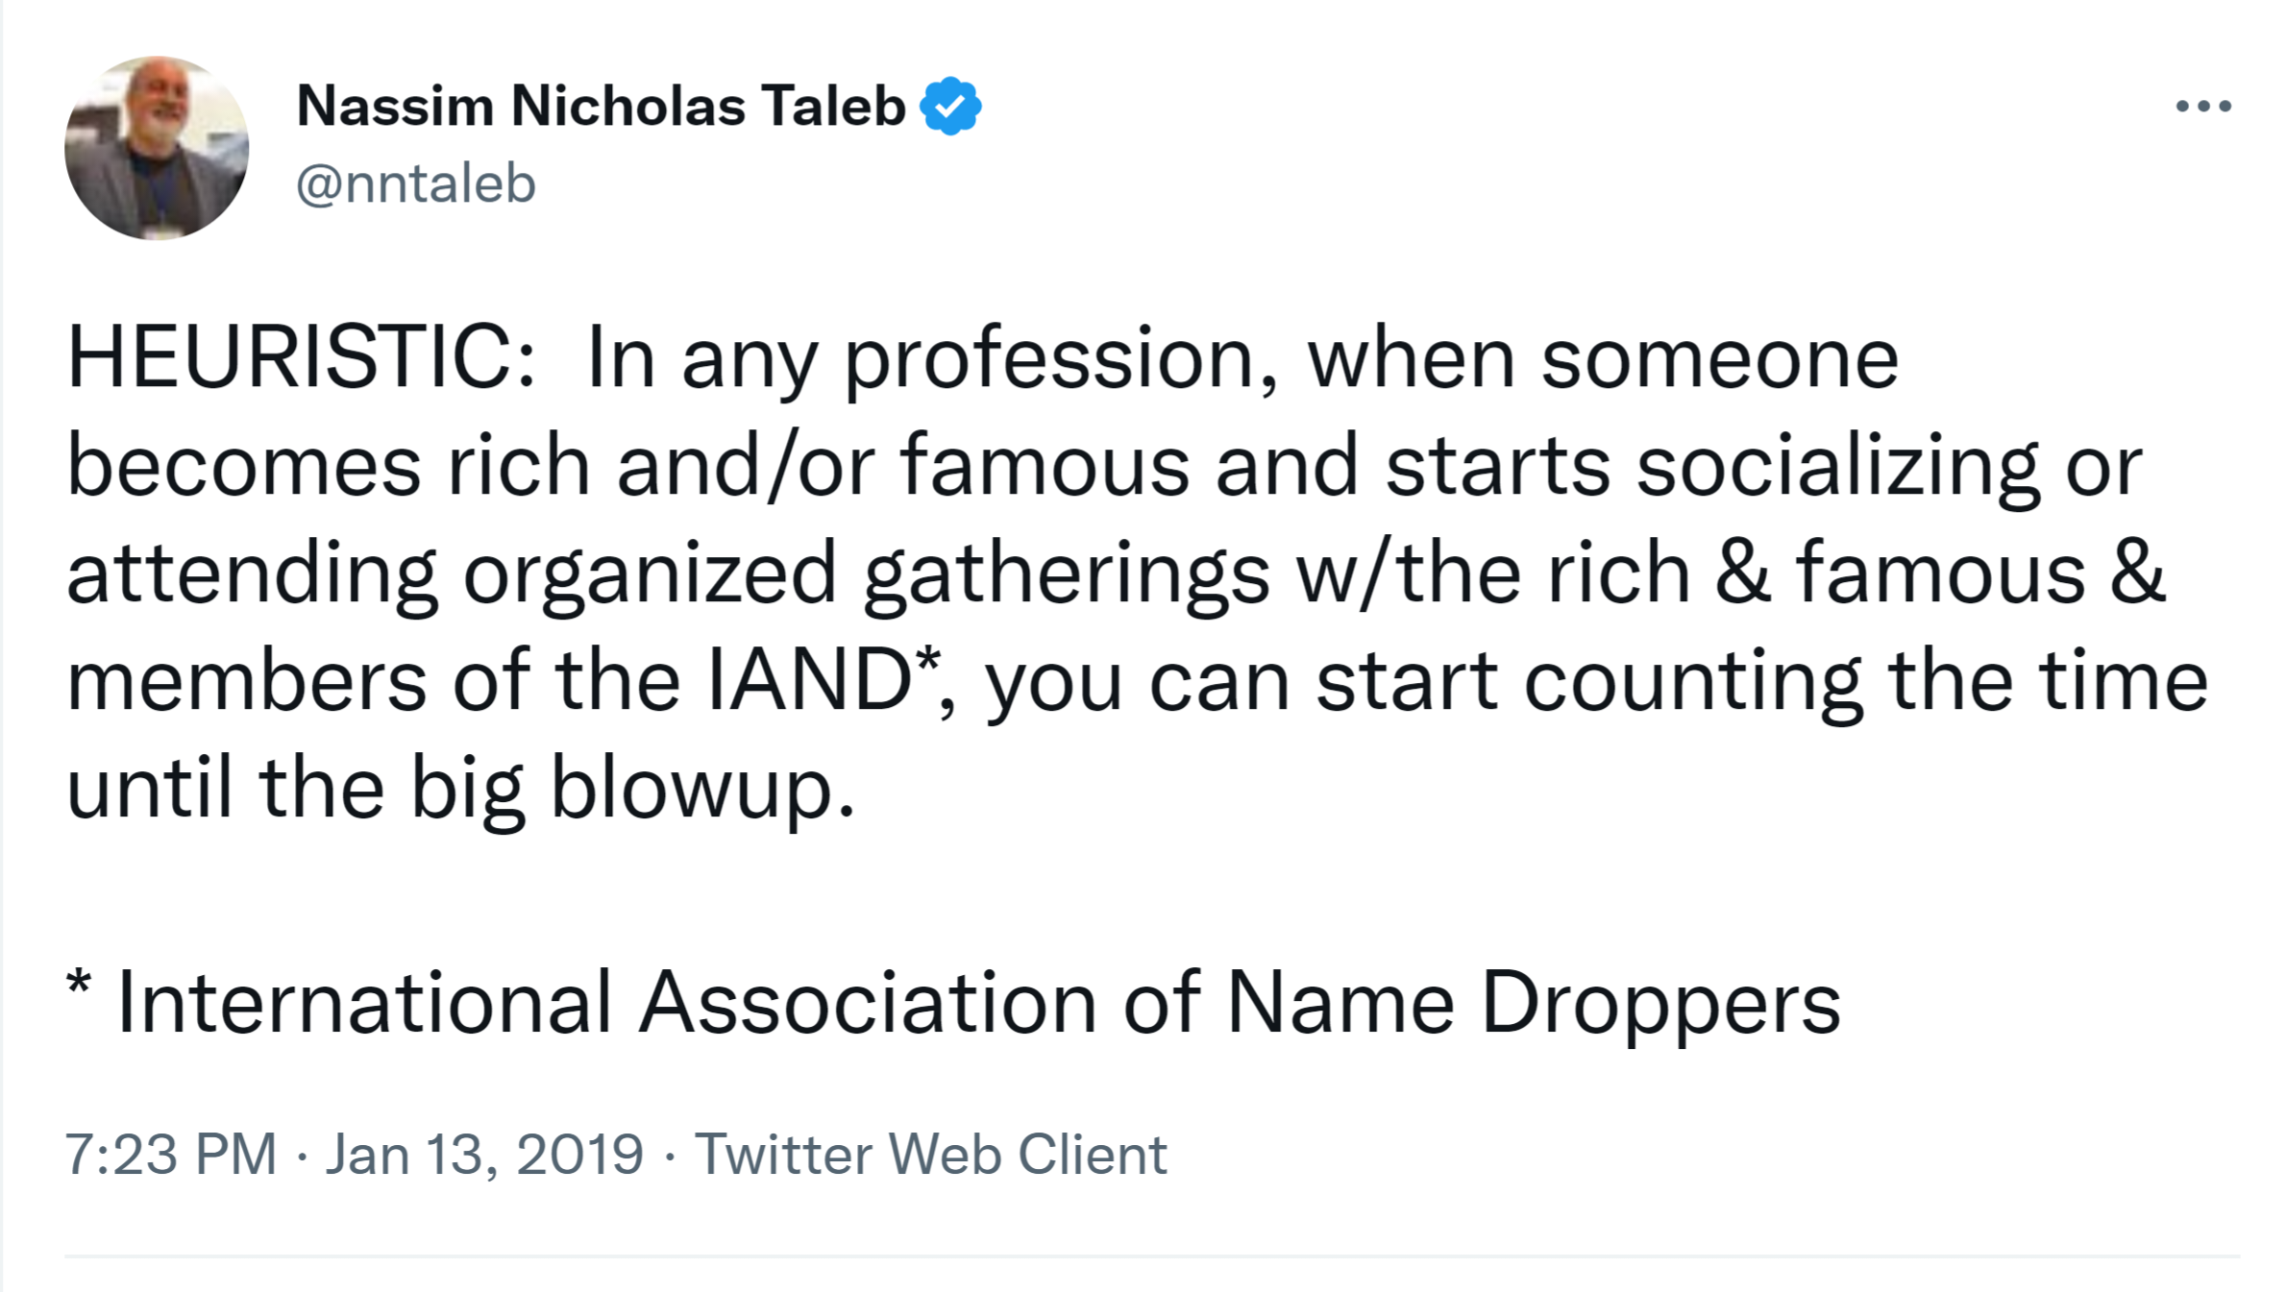Click the word "Droppers" in the footnote
The image size is (2286, 1292).
point(1660,1004)
